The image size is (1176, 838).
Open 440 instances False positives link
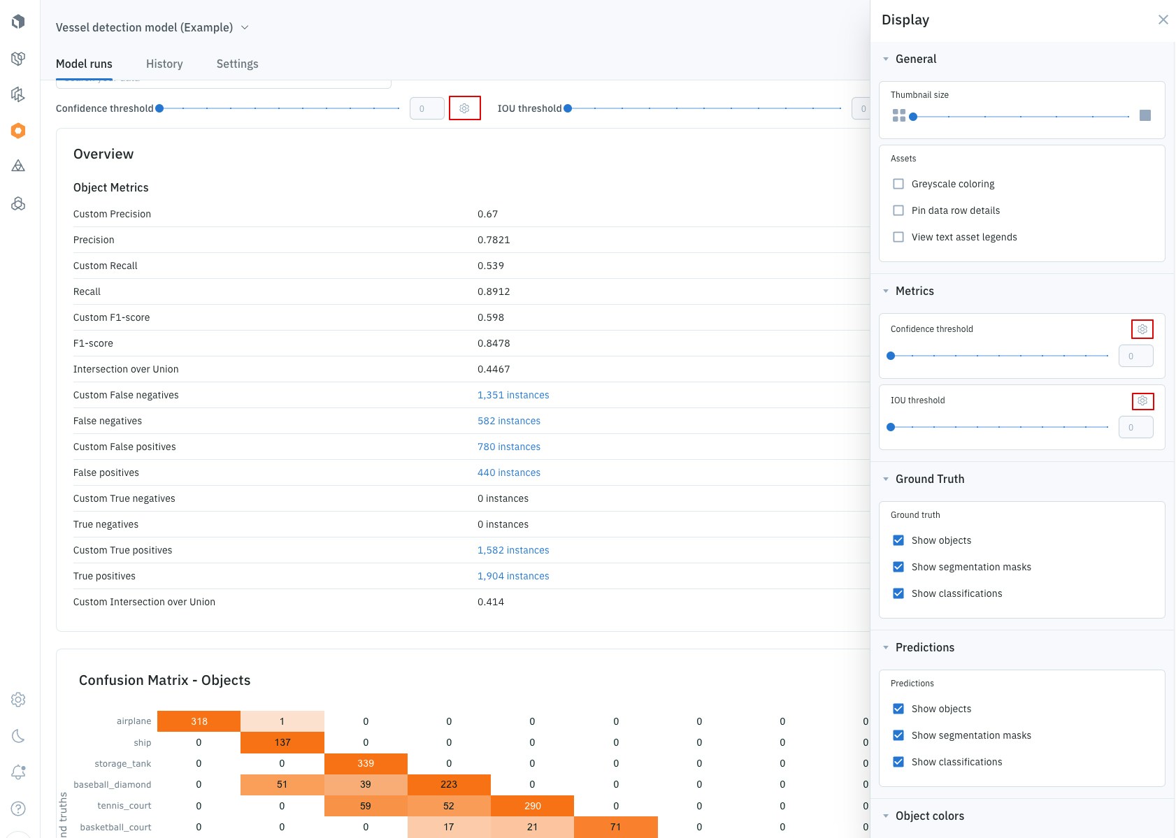(x=509, y=472)
